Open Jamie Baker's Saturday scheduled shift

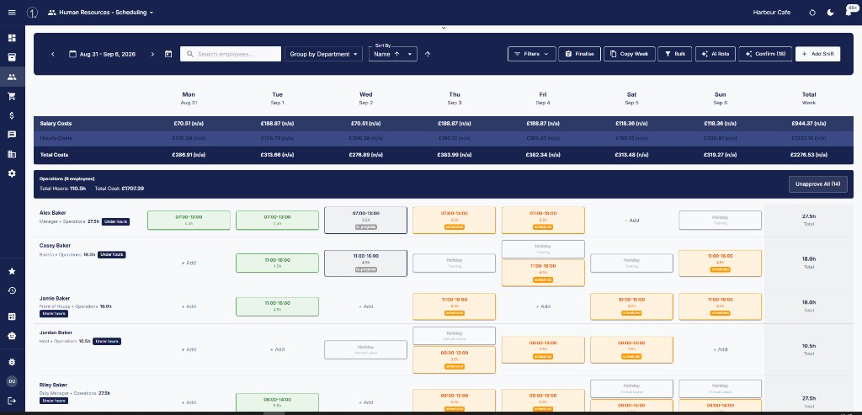point(631,306)
